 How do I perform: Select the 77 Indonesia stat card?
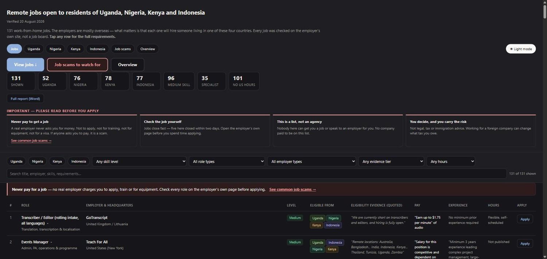147,81
